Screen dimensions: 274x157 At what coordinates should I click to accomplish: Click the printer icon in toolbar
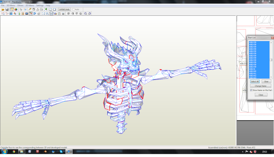pyautogui.click(x=63, y=14)
